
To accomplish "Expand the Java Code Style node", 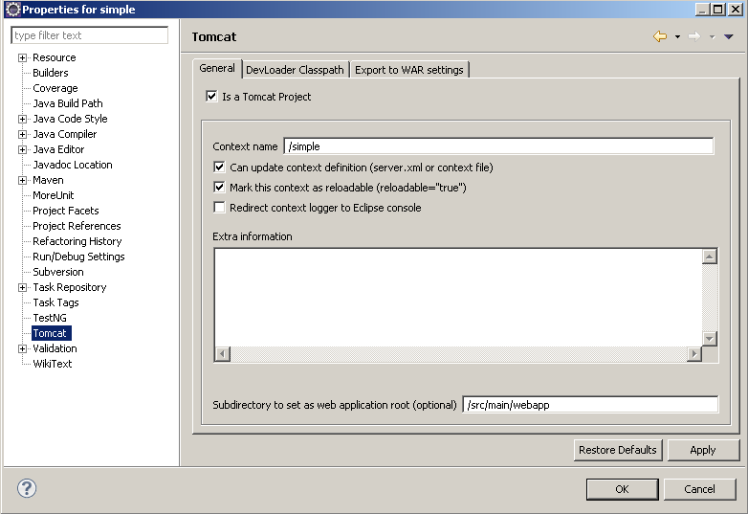I will (x=22, y=119).
